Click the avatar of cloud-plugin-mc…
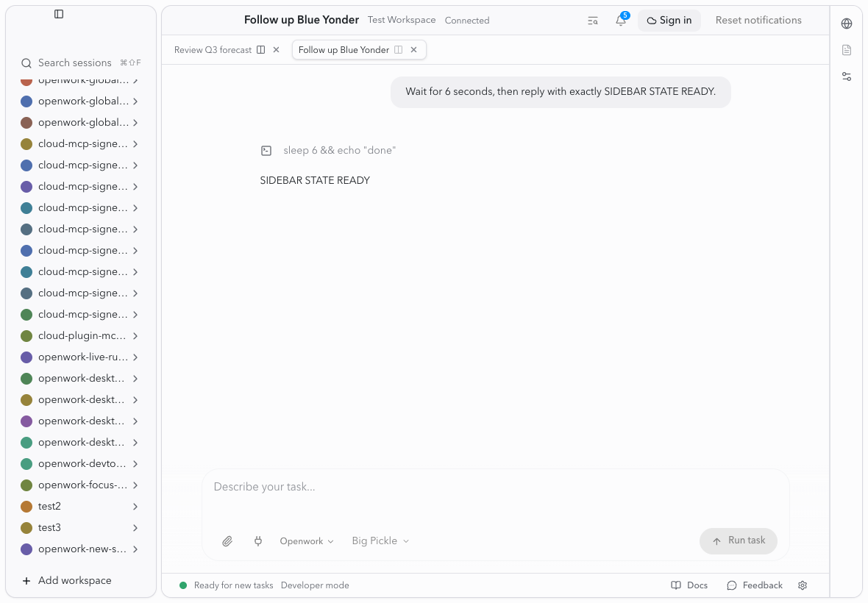868x603 pixels. 26,336
